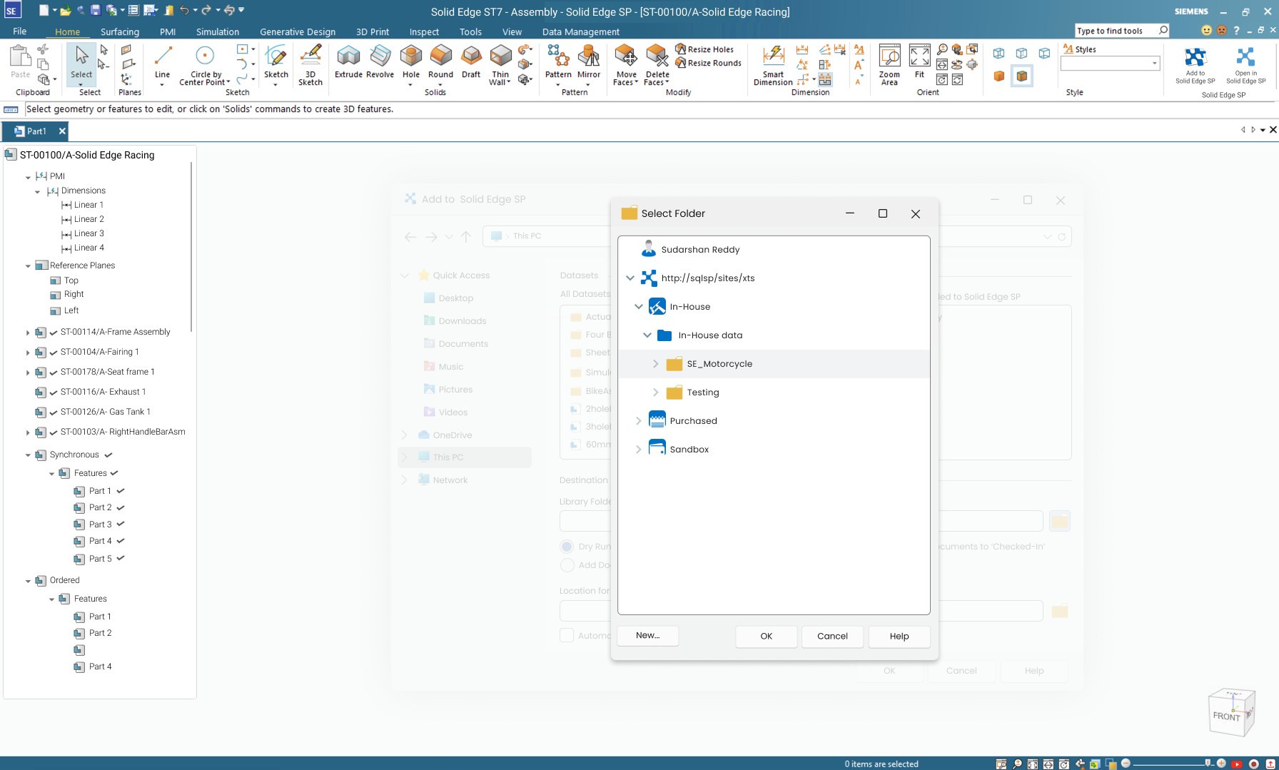This screenshot has width=1279, height=770.
Task: Click the Fit view tool
Action: tap(919, 61)
